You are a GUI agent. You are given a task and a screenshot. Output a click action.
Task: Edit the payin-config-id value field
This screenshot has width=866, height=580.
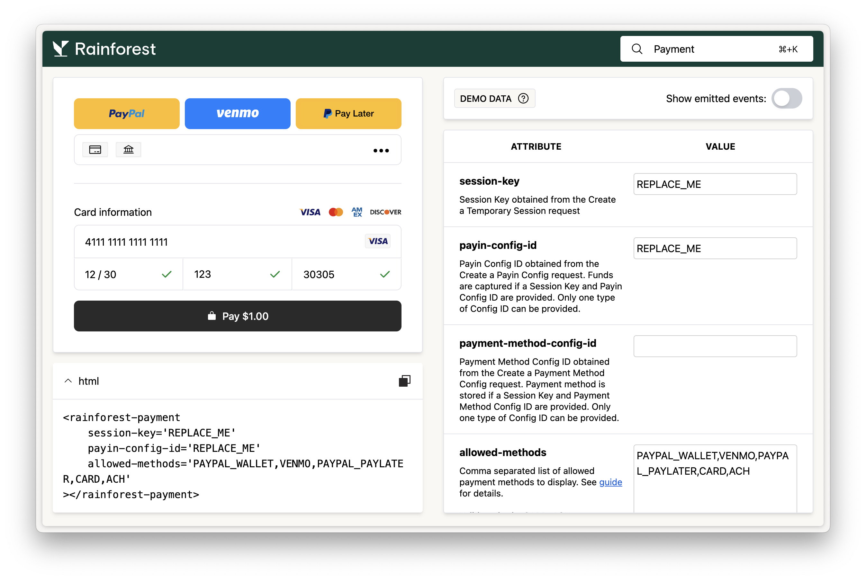715,249
